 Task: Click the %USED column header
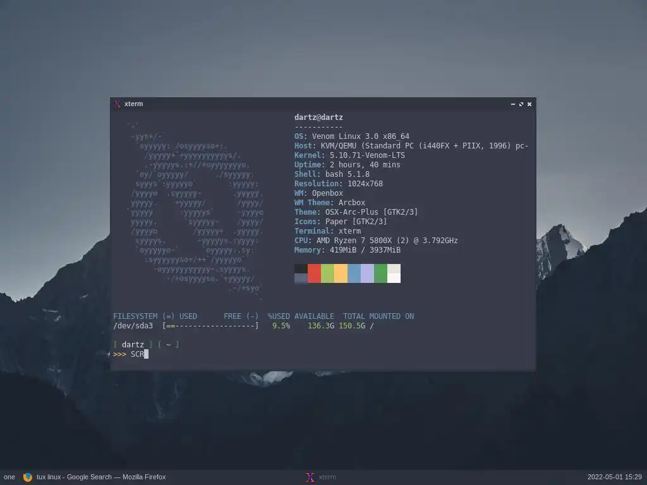pos(279,316)
